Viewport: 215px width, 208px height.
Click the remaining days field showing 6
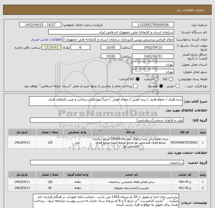click(x=80, y=47)
